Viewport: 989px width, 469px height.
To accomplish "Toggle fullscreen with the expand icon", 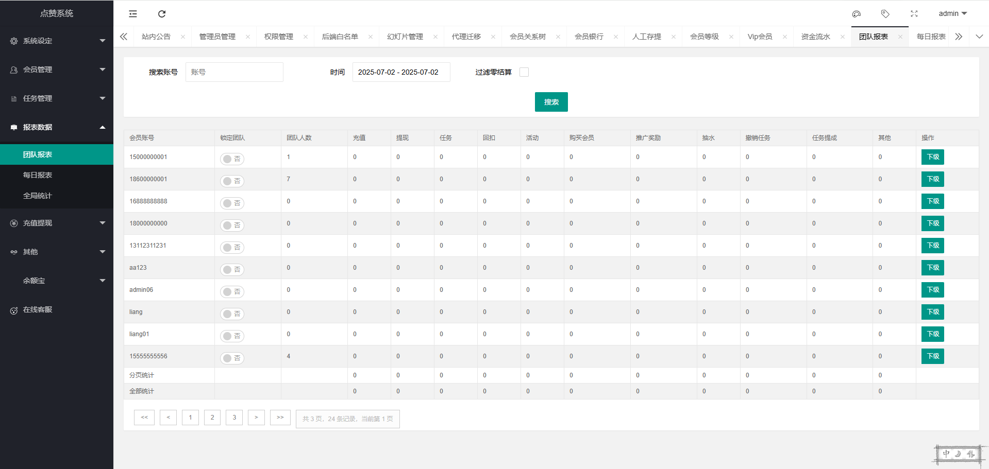I will pos(914,14).
